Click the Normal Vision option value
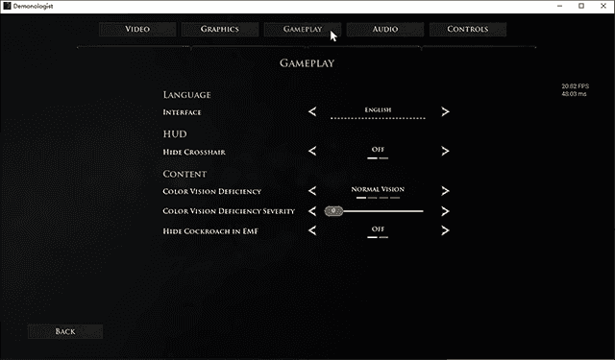Image resolution: width=615 pixels, height=360 pixels. pos(378,189)
